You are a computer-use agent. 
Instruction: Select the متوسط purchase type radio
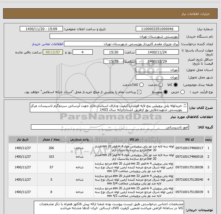pos(166,92)
